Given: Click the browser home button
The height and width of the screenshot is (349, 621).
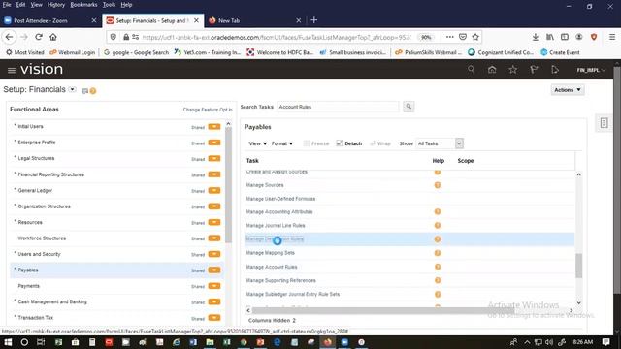Looking at the screenshot, I should [x=53, y=37].
